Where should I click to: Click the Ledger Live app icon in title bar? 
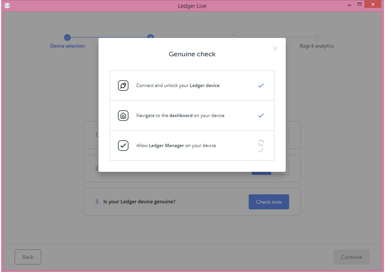[7, 6]
